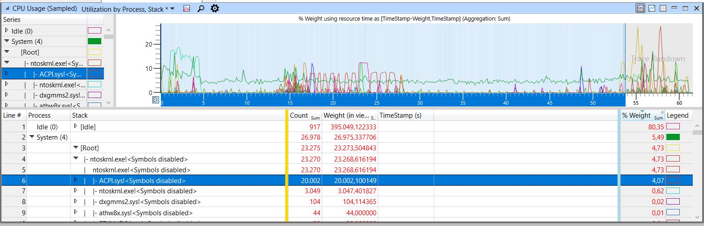Sort by Count column header
This screenshot has height=226, width=704.
[305, 115]
